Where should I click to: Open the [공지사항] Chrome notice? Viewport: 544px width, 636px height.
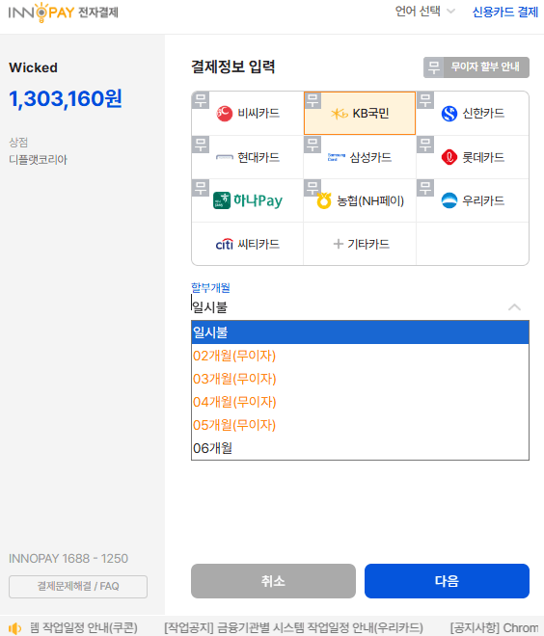494,628
